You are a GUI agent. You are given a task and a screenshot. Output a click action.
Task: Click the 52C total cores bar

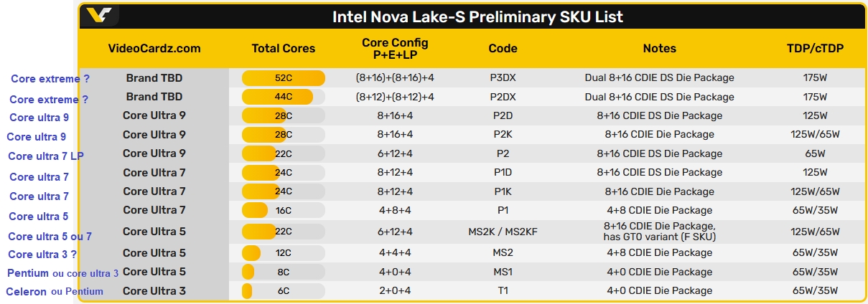tap(284, 78)
